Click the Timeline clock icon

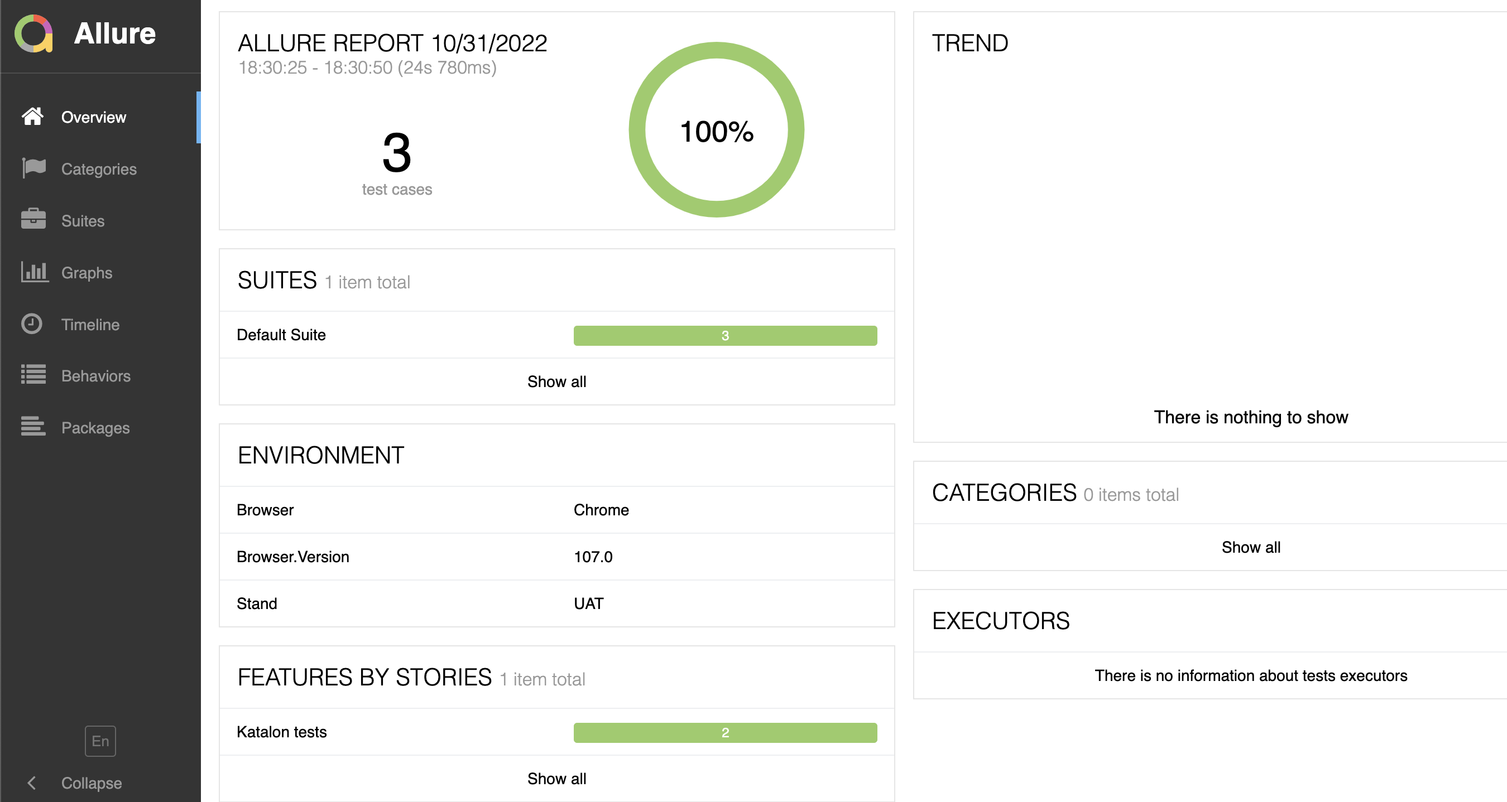point(32,323)
